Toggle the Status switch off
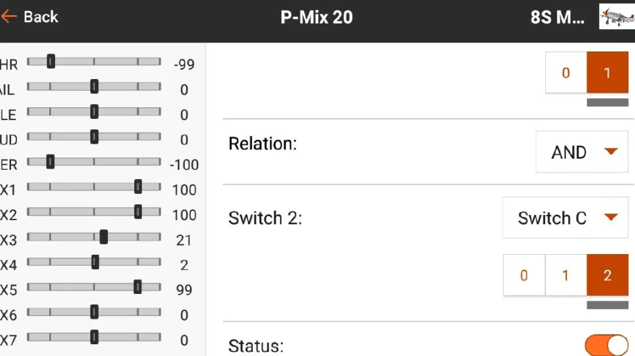 click(606, 346)
